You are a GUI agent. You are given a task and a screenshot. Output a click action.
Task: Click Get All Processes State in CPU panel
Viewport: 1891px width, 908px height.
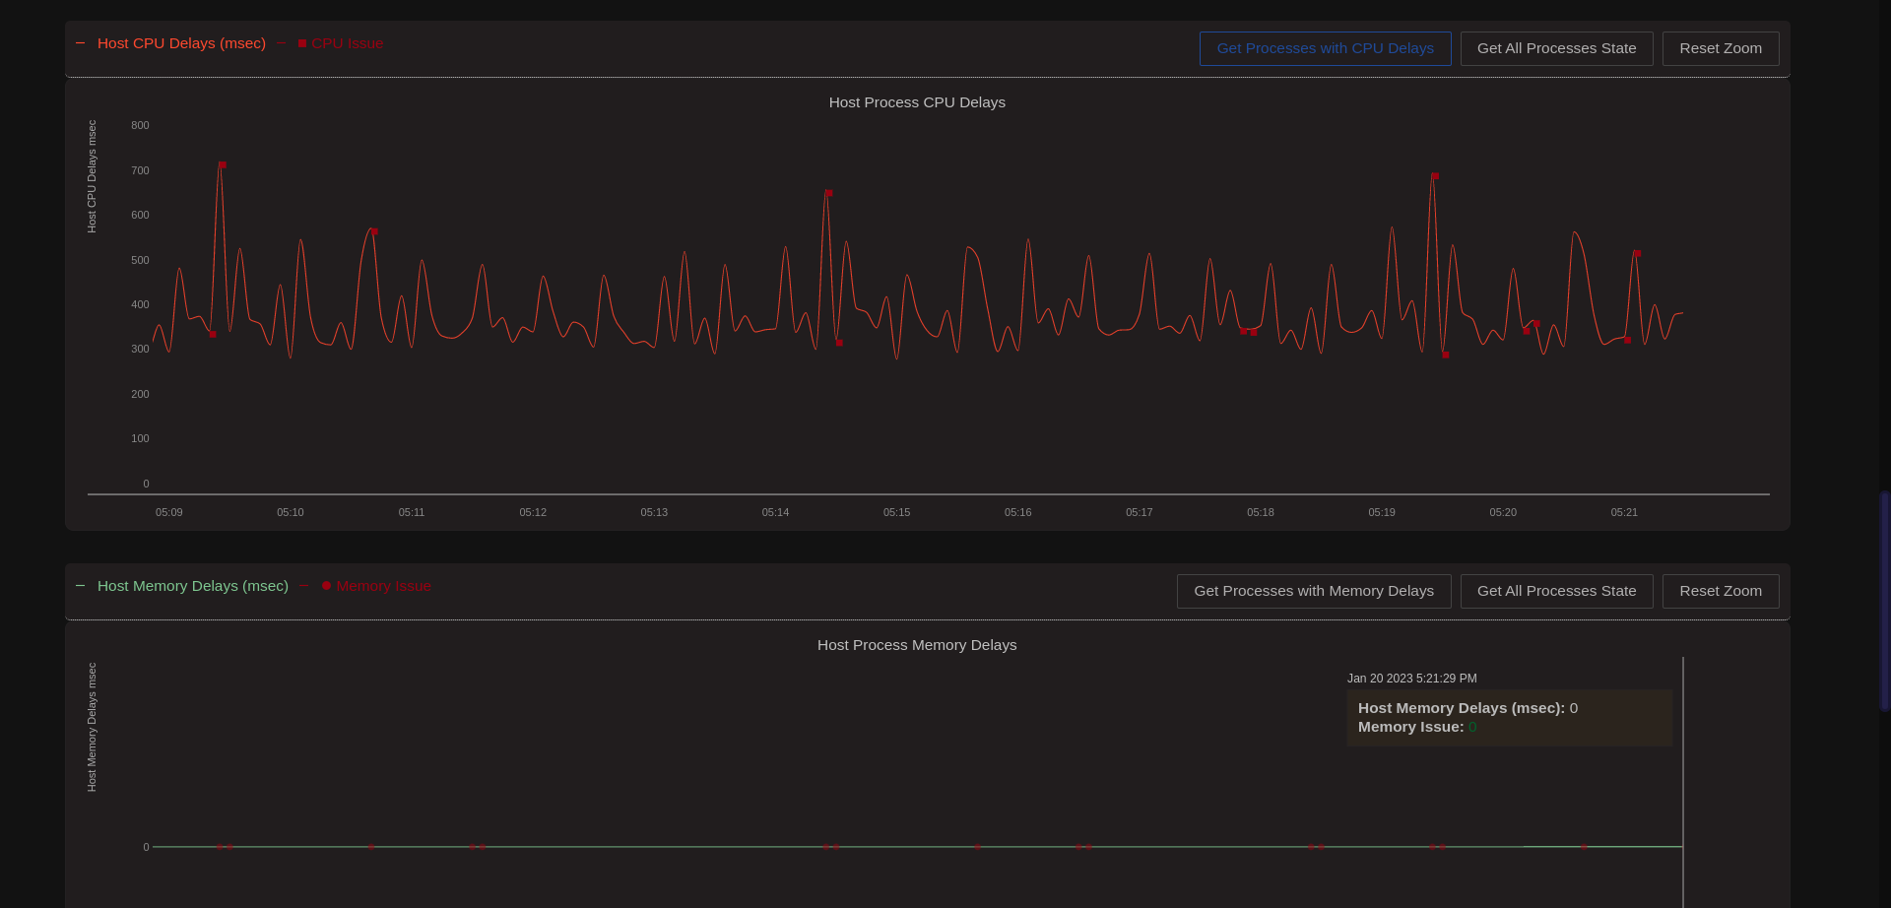point(1556,48)
